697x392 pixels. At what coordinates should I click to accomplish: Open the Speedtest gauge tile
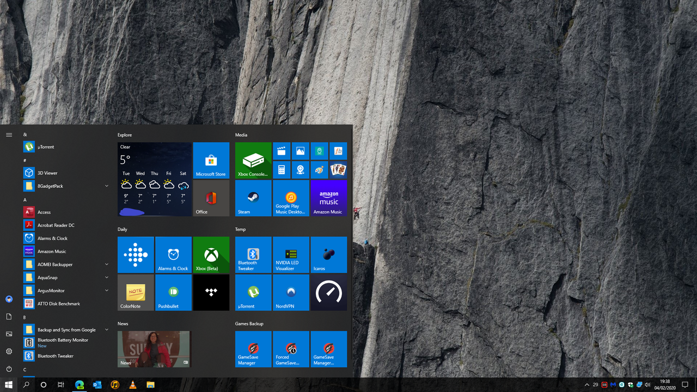pos(329,292)
